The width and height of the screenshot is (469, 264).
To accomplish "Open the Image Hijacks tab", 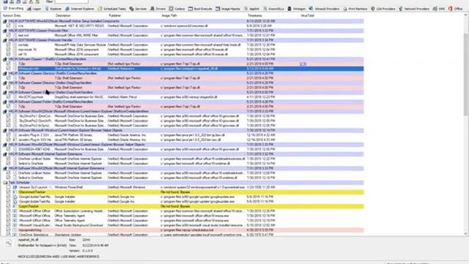I will tap(228, 9).
